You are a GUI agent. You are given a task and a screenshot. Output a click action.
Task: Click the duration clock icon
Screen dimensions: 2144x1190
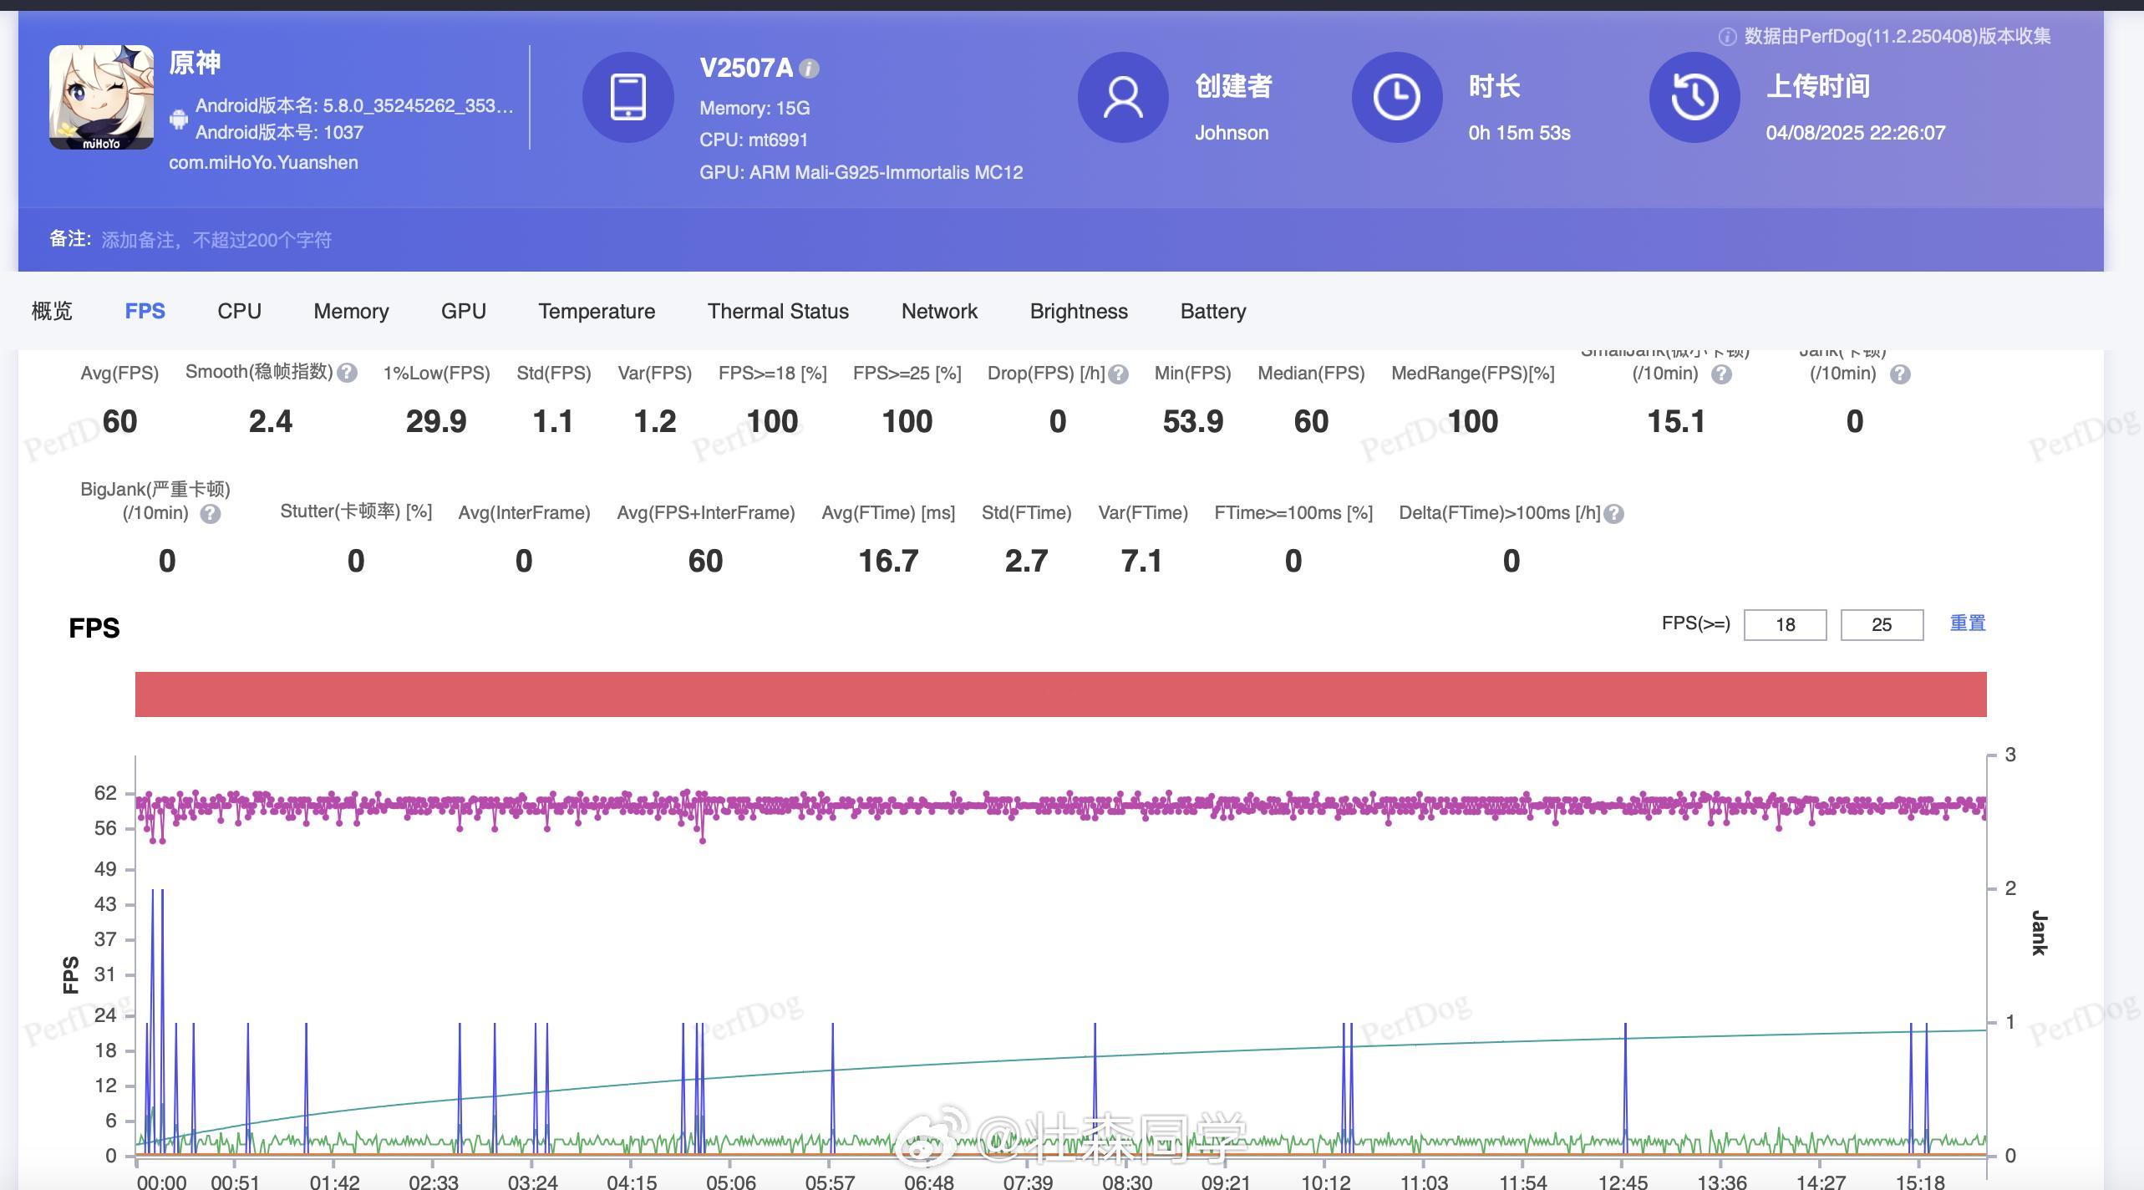click(x=1397, y=97)
